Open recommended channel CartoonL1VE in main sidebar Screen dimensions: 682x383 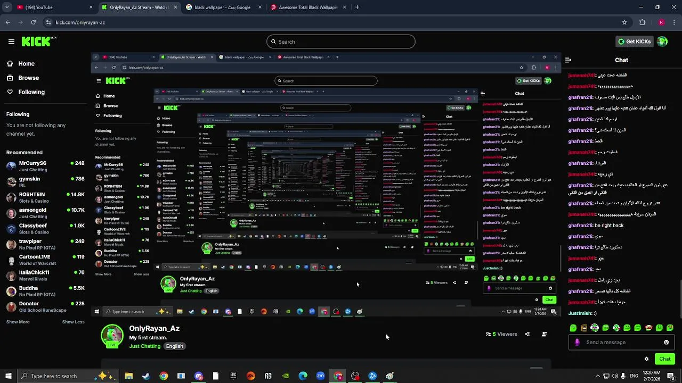(45, 260)
